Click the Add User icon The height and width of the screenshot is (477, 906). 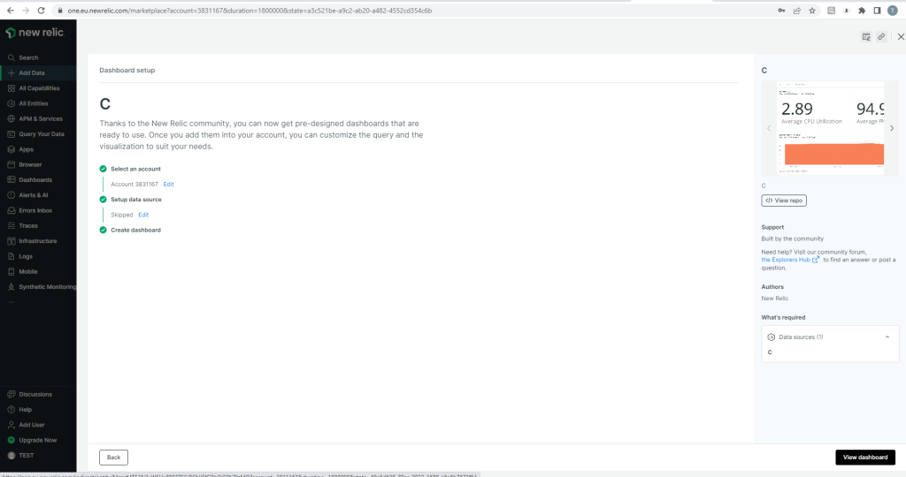(11, 425)
